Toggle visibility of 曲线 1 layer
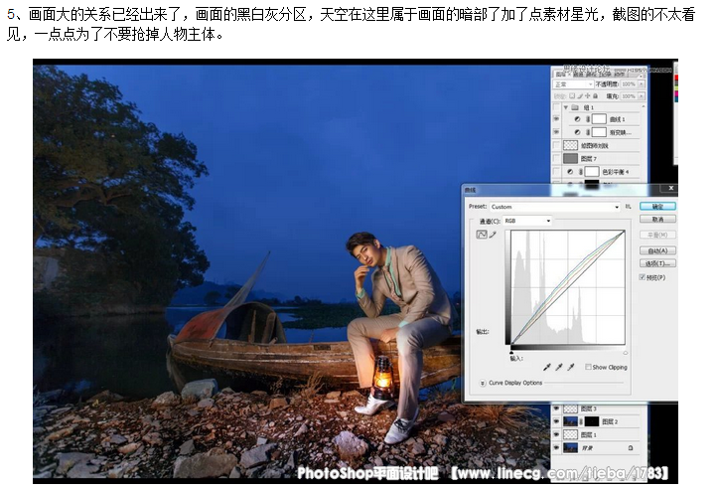This screenshot has height=490, width=718. (x=556, y=119)
